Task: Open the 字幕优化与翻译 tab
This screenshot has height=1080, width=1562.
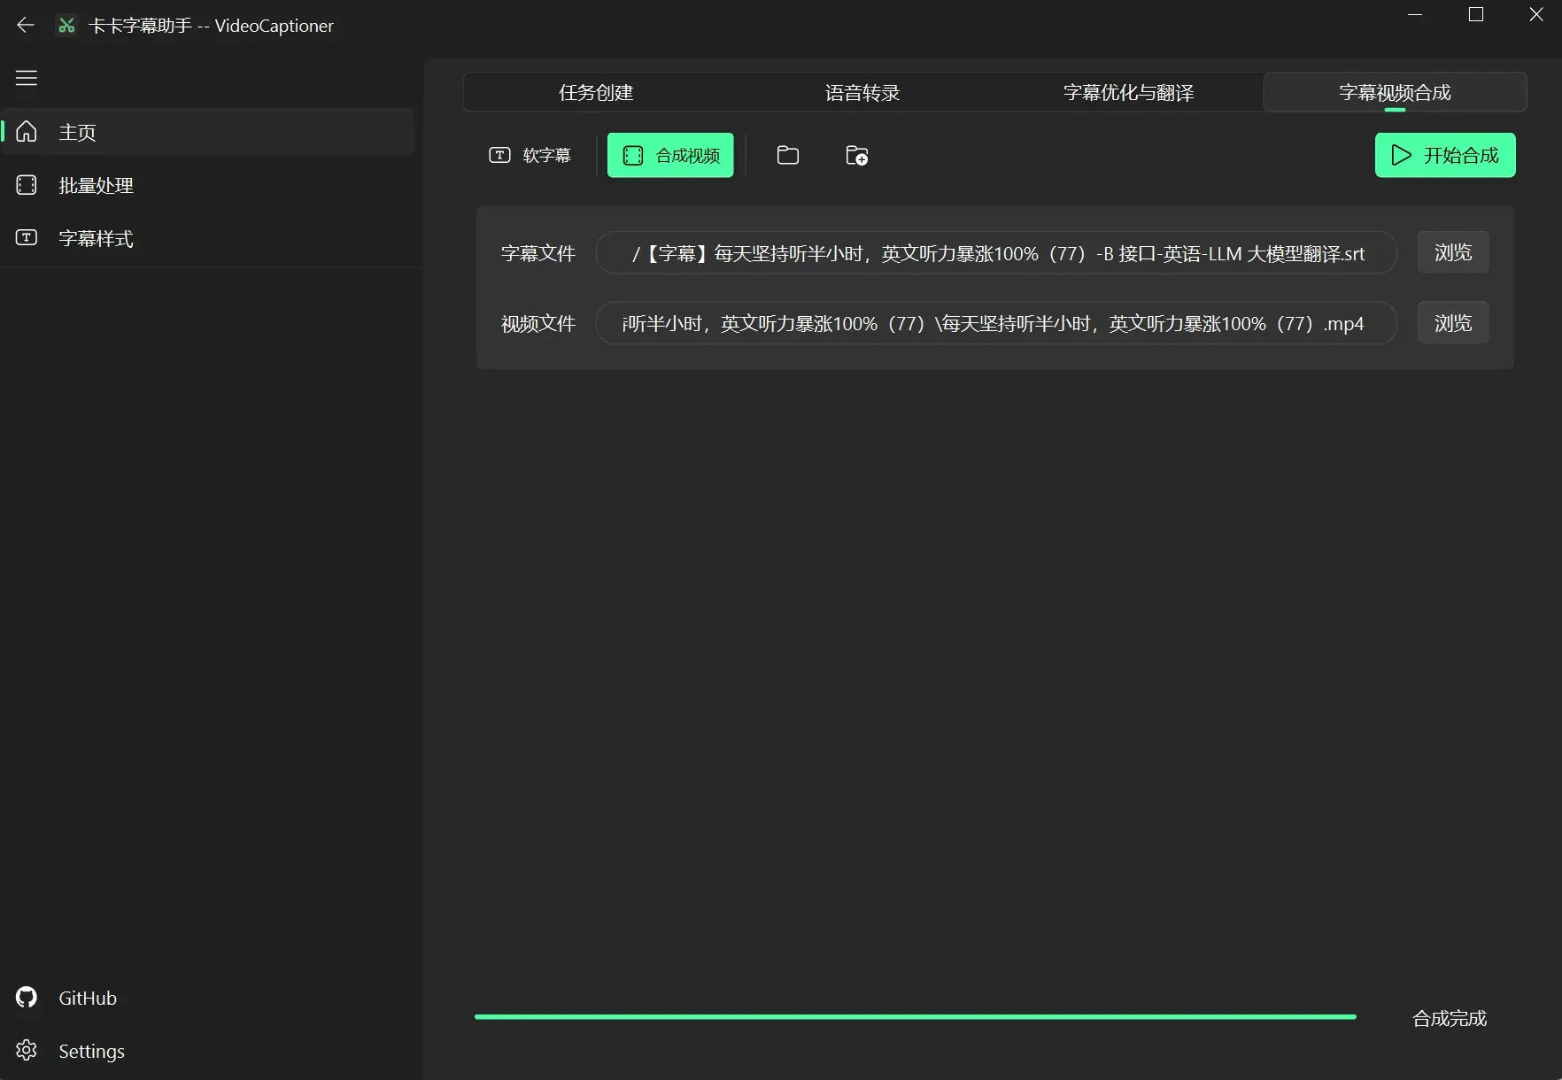Action: tap(1127, 92)
